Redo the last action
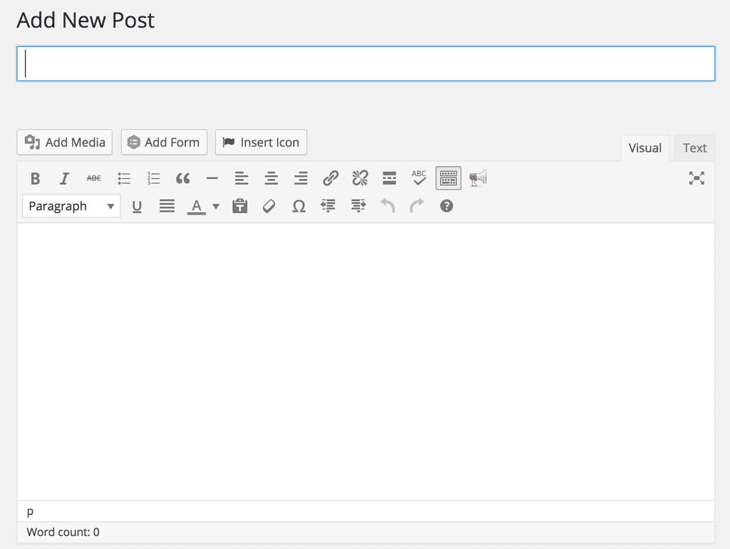 click(417, 205)
